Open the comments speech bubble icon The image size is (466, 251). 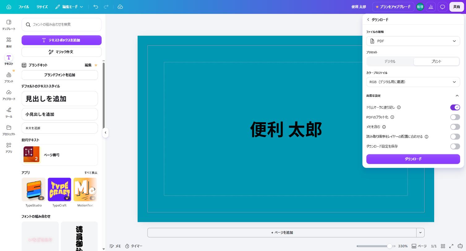coord(442,7)
